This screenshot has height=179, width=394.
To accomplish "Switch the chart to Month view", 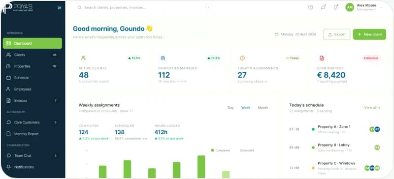I will click(x=263, y=108).
